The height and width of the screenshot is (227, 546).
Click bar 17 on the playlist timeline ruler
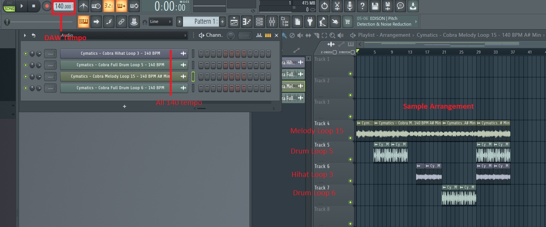427,52
